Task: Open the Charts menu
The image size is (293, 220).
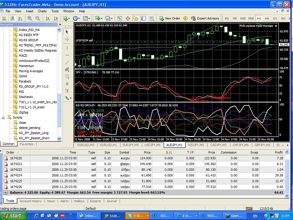Action: pyautogui.click(x=42, y=11)
